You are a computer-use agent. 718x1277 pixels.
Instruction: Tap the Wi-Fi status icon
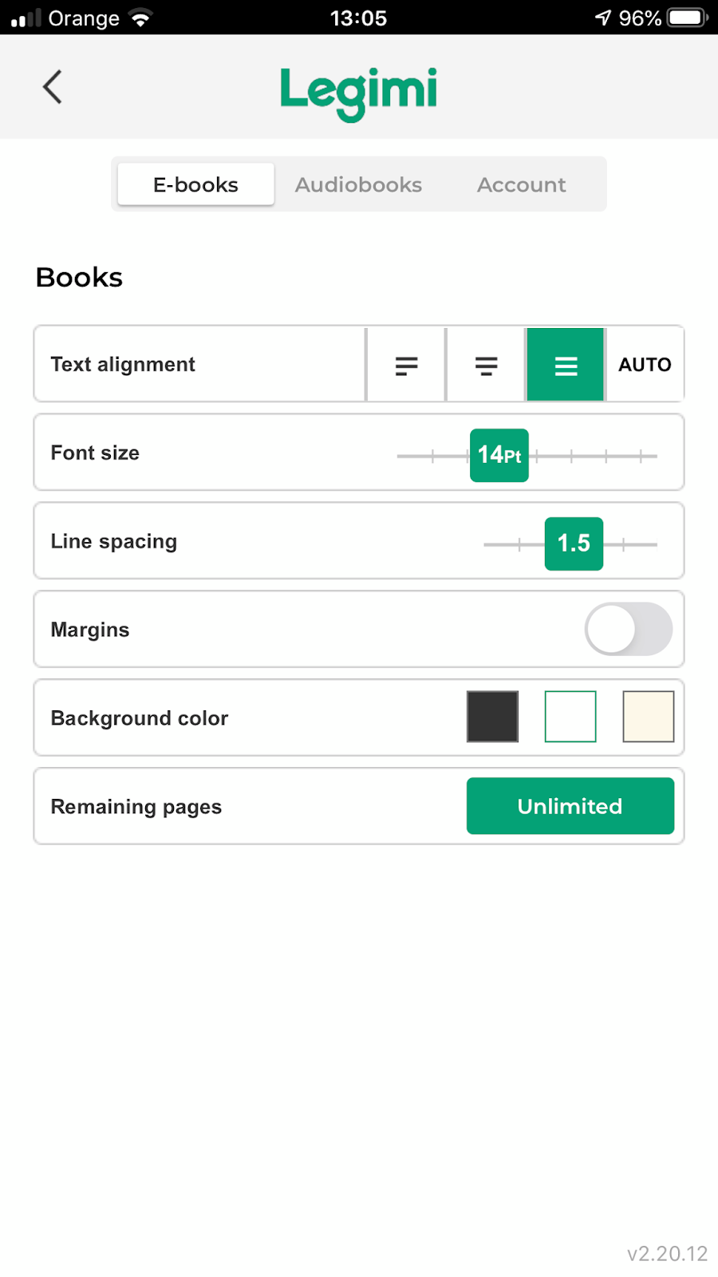(x=140, y=18)
